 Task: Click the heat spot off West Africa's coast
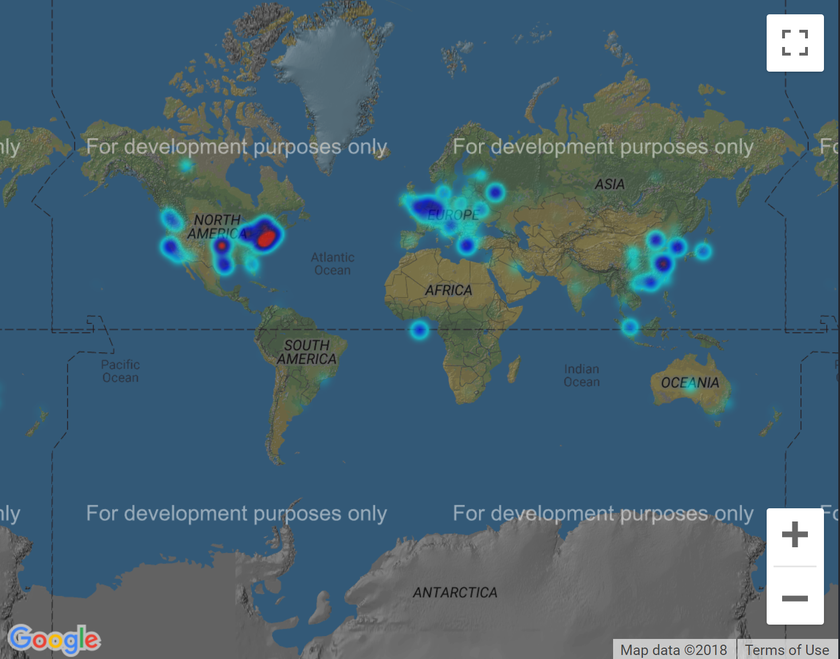pos(419,330)
